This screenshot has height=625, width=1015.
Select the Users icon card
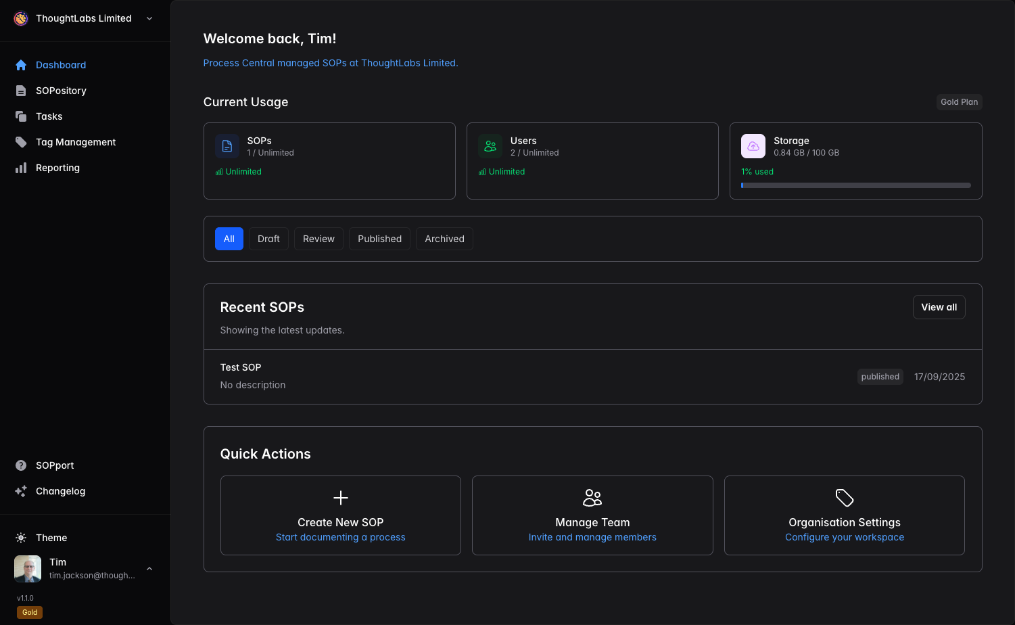(x=490, y=145)
